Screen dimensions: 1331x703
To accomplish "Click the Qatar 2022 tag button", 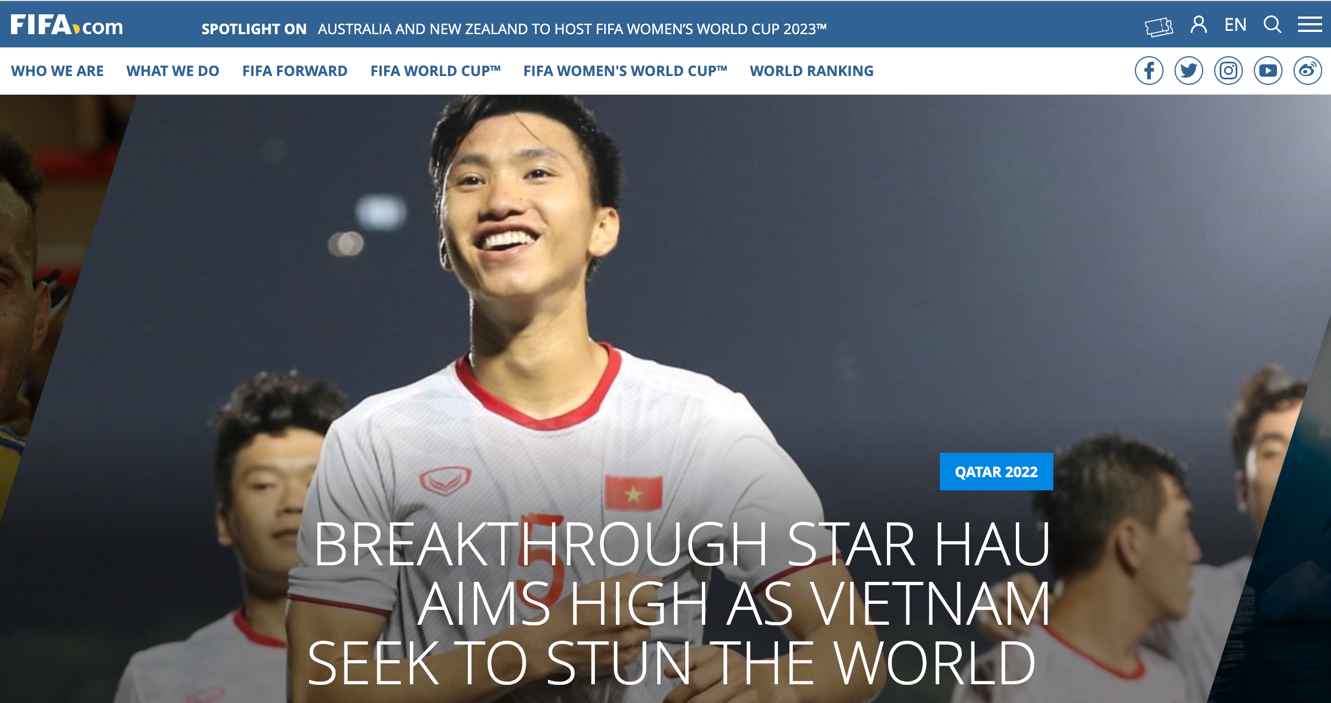I will click(996, 472).
